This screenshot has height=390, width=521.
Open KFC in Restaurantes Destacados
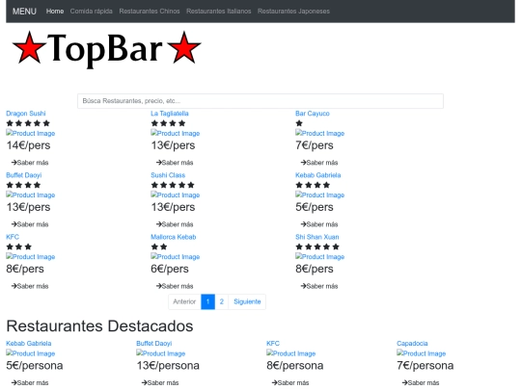pos(273,343)
